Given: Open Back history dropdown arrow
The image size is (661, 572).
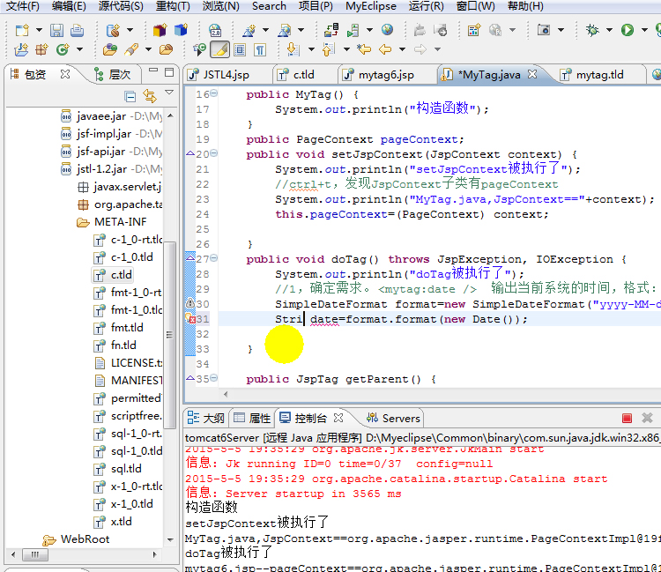Looking at the screenshot, I should click(402, 49).
